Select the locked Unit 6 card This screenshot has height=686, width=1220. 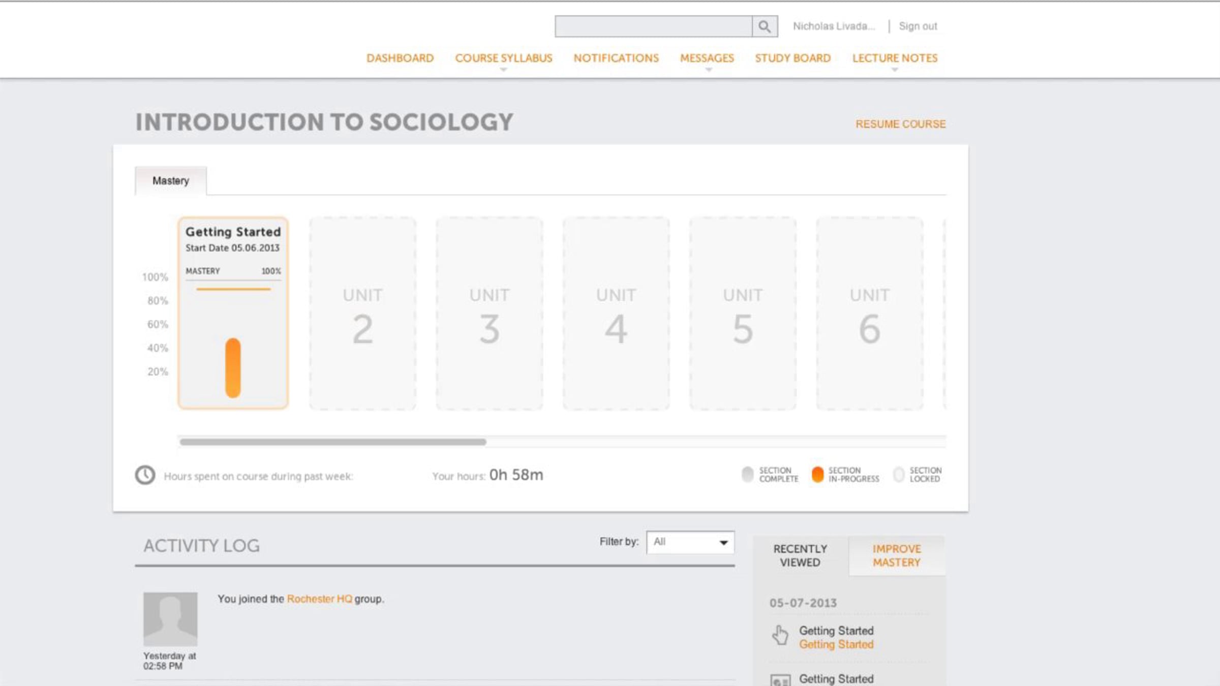click(x=870, y=313)
